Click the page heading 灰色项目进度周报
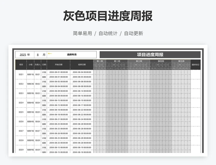The width and height of the screenshot is (216, 165). (x=108, y=16)
